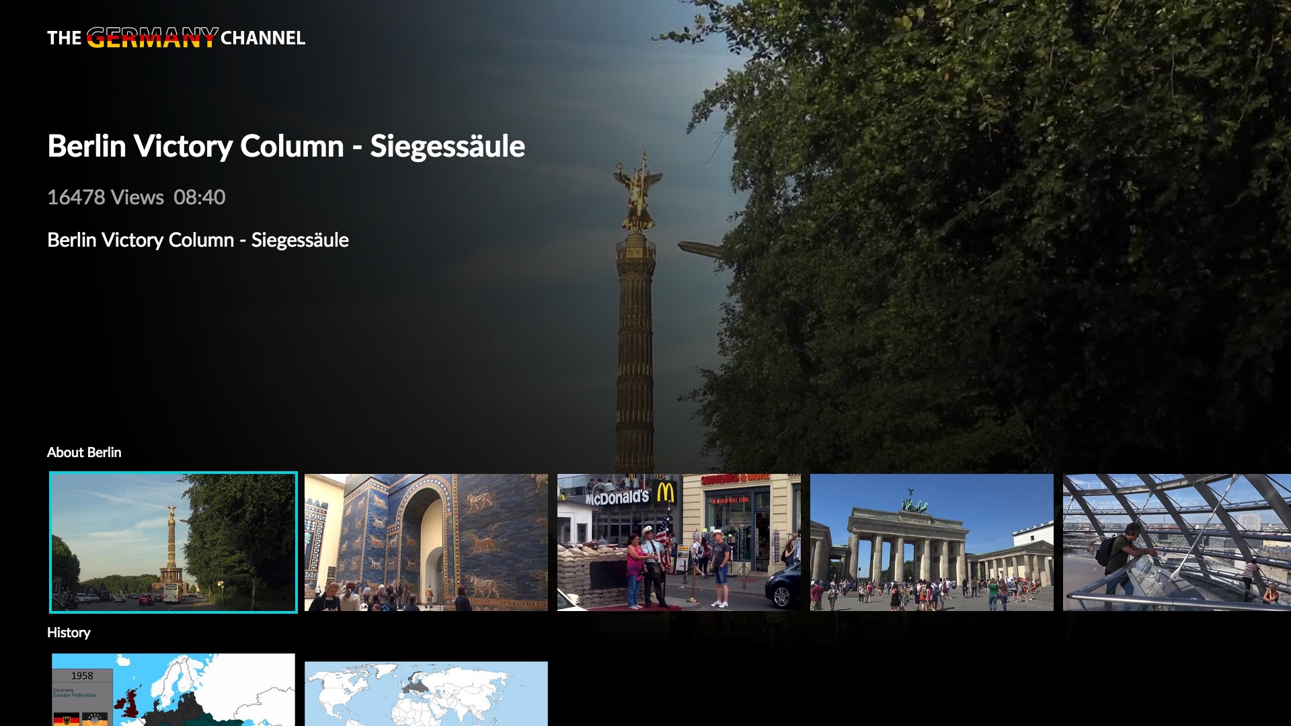Viewport: 1291px width, 726px height.
Task: Click the 08:40 duration label
Action: tap(199, 197)
